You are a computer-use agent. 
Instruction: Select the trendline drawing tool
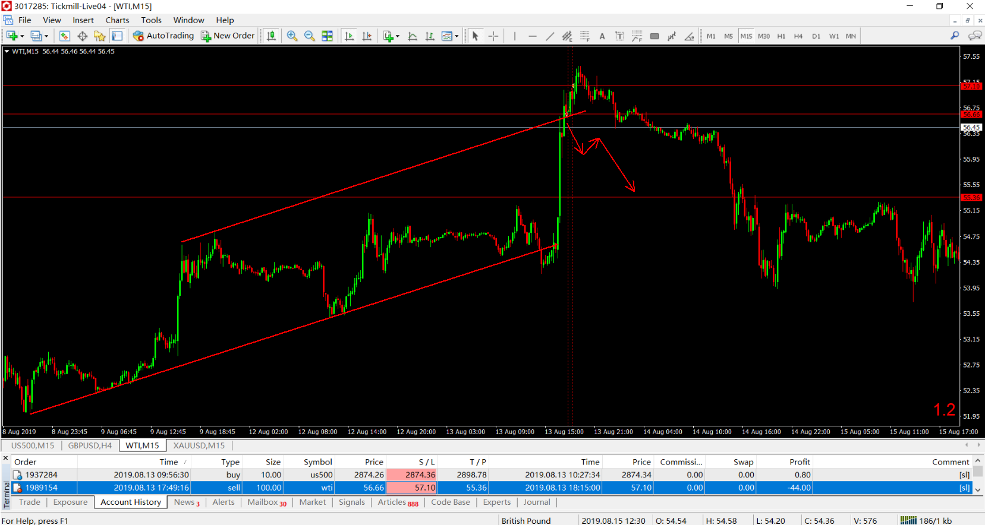coord(550,36)
